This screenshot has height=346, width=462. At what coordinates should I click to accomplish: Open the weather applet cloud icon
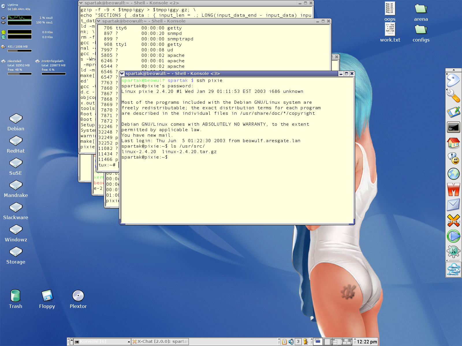pos(453,270)
